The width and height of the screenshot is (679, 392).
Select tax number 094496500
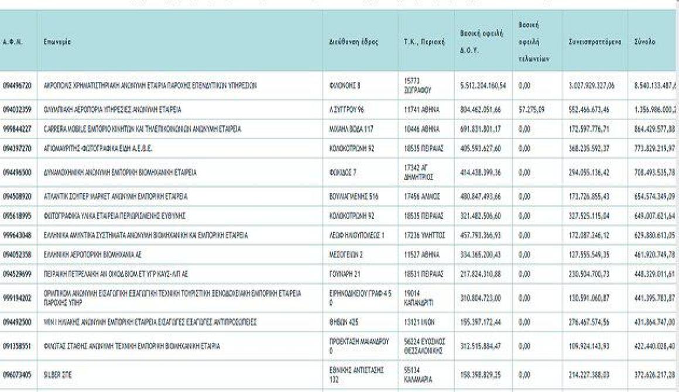coord(17,173)
